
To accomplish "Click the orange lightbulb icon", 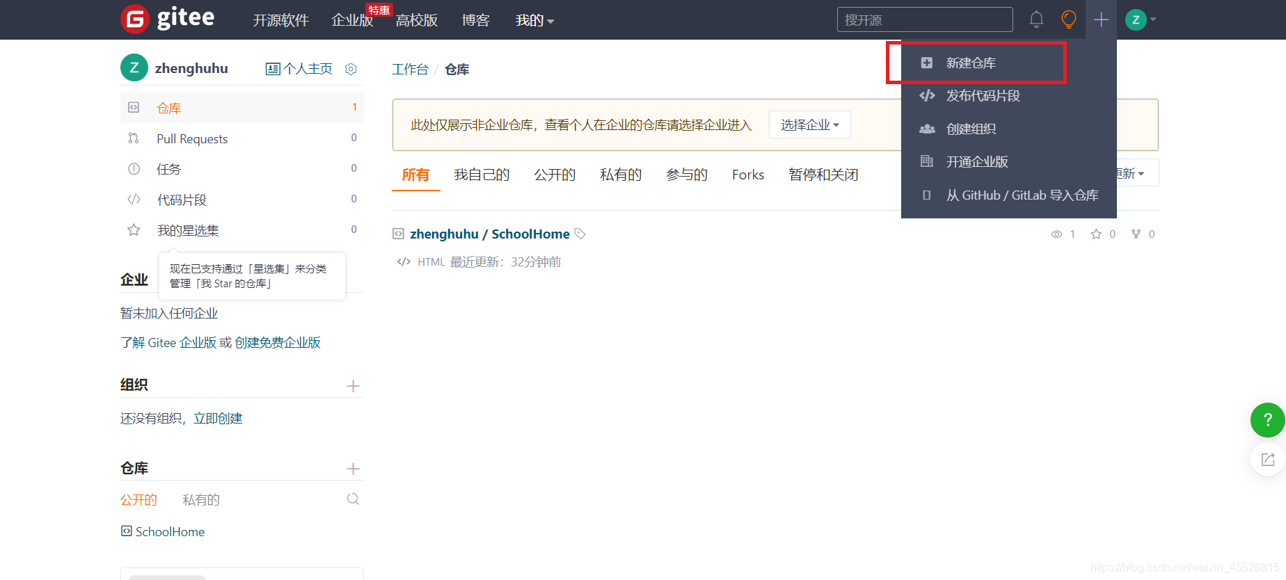I will click(x=1069, y=19).
